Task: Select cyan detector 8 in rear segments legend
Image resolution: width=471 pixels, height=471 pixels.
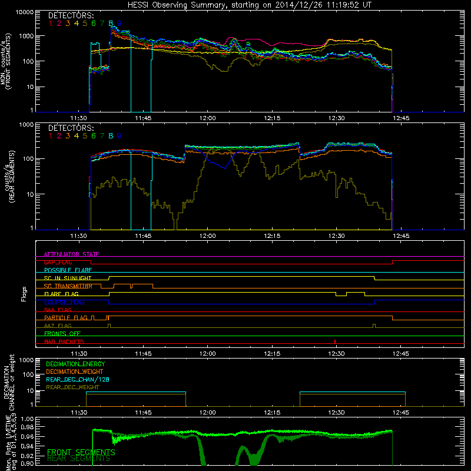Action: pyautogui.click(x=111, y=136)
